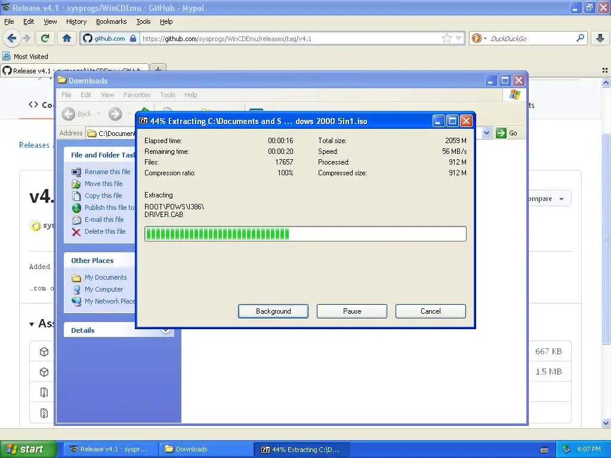Click the browser page vertical scrollbar
The image size is (611, 458).
606,239
